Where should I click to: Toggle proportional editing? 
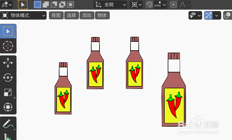coord(173,5)
